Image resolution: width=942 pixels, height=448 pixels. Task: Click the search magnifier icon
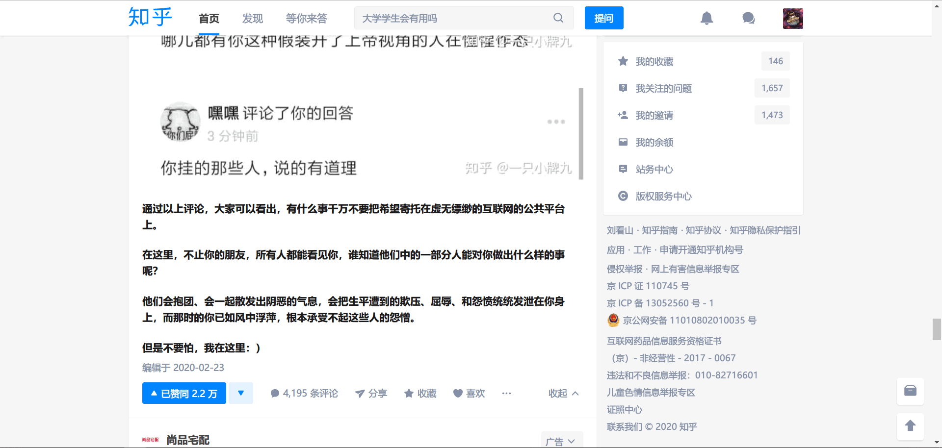click(558, 18)
